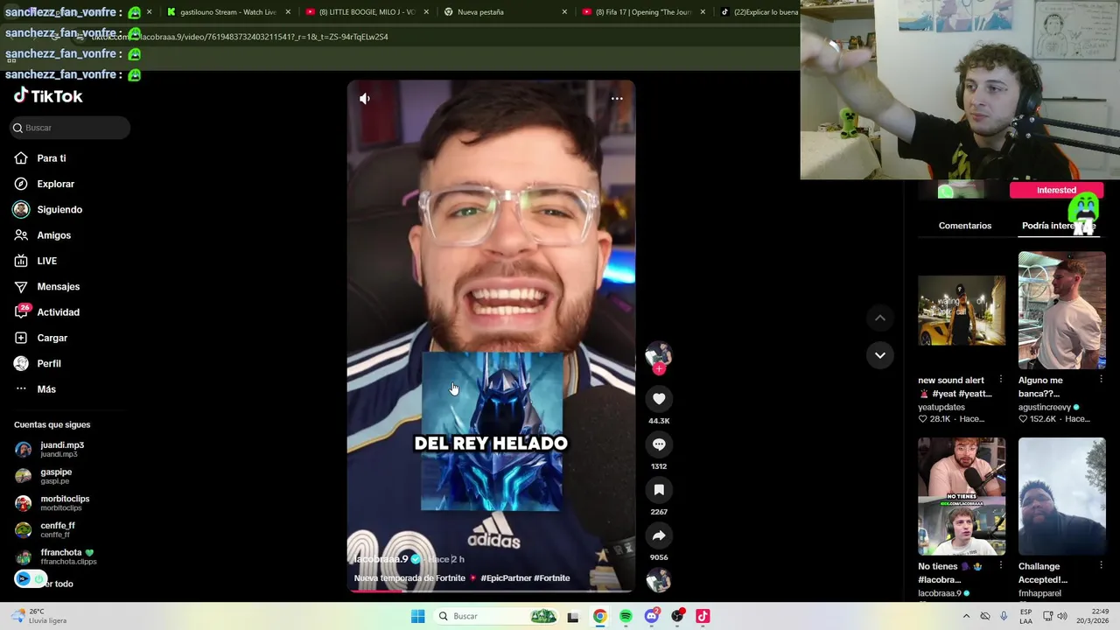1120x630 pixels.
Task: Open the 'new sound alert' video thumbnail
Action: pos(962,311)
